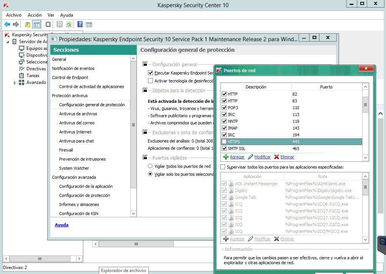
Task: Click the Refresh toolbar icon
Action: click(x=69, y=25)
